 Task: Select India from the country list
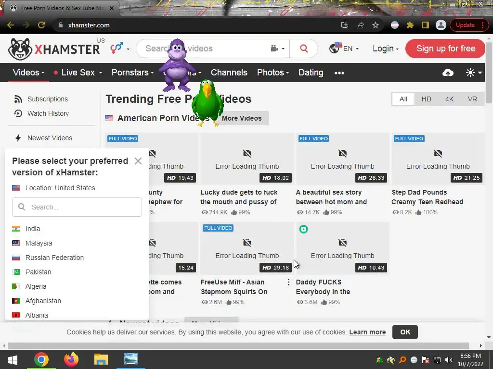coord(33,229)
